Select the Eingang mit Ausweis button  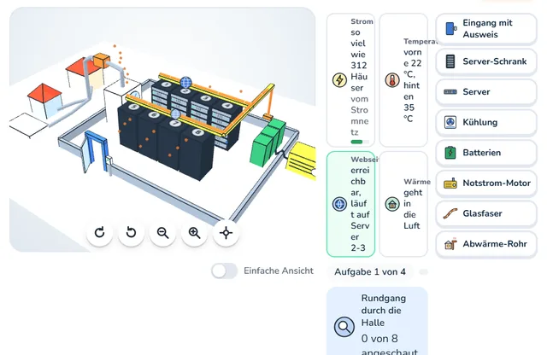point(486,29)
